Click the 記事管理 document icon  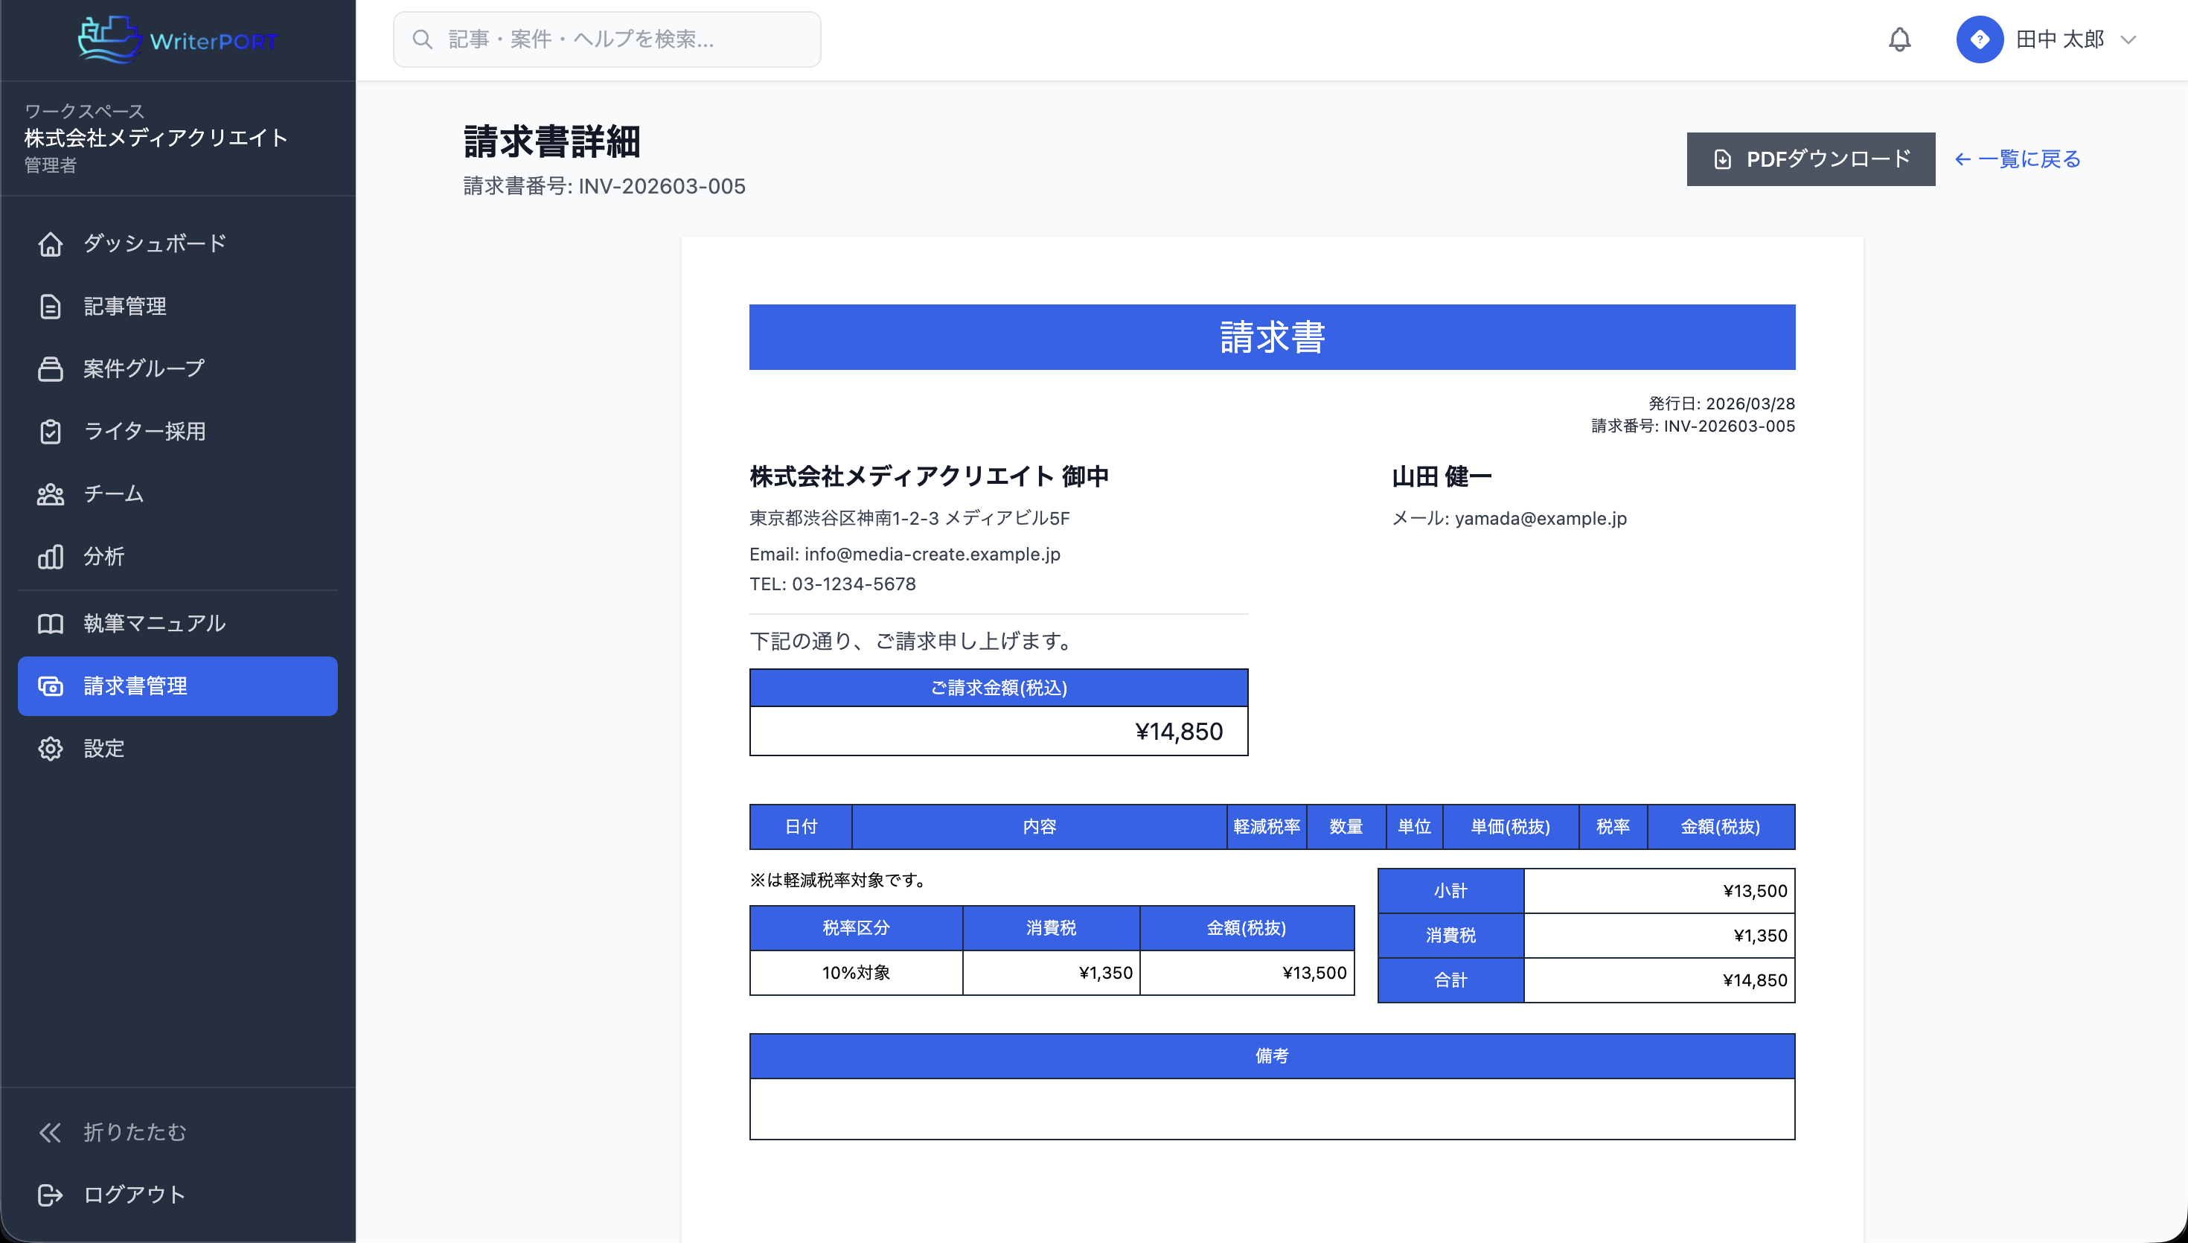(x=51, y=307)
